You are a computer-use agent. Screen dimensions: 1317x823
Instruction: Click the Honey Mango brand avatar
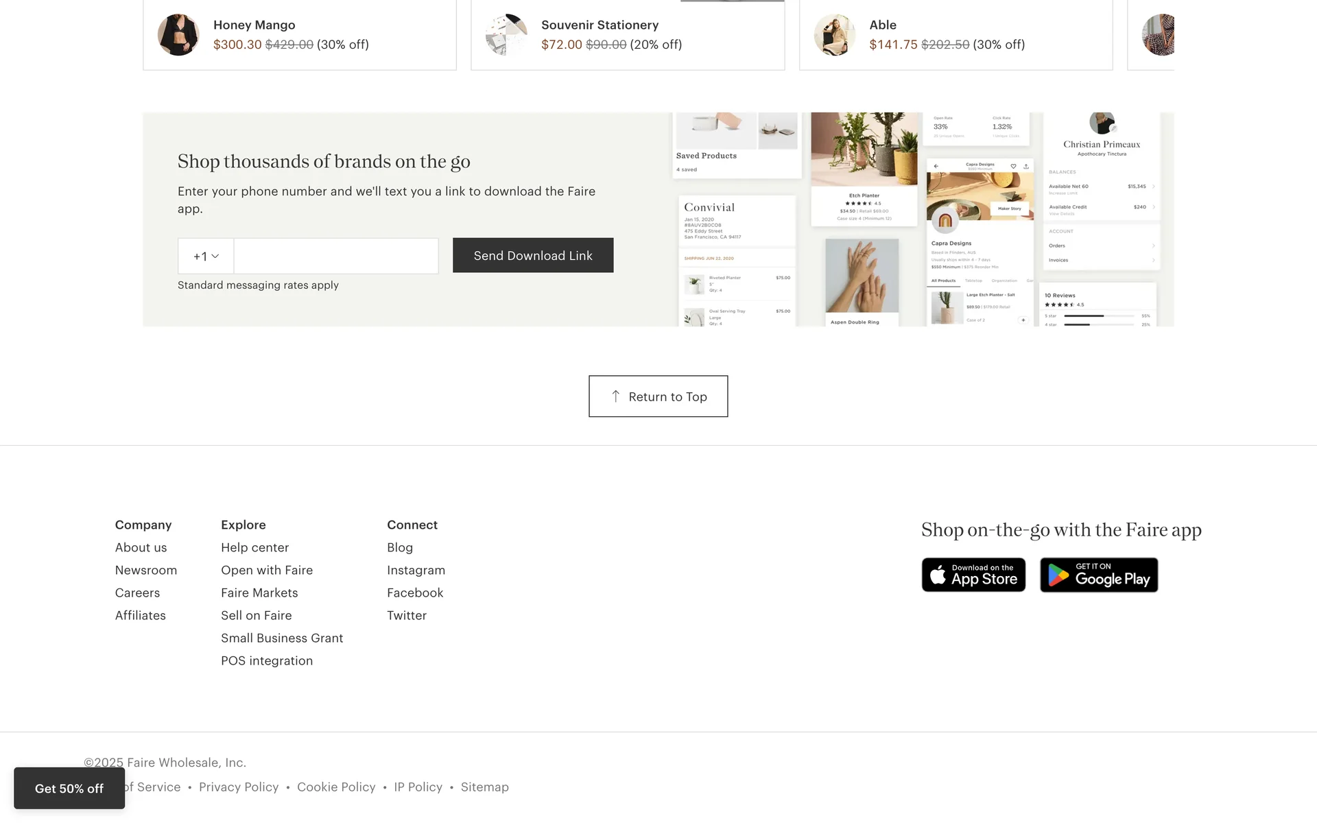178,35
